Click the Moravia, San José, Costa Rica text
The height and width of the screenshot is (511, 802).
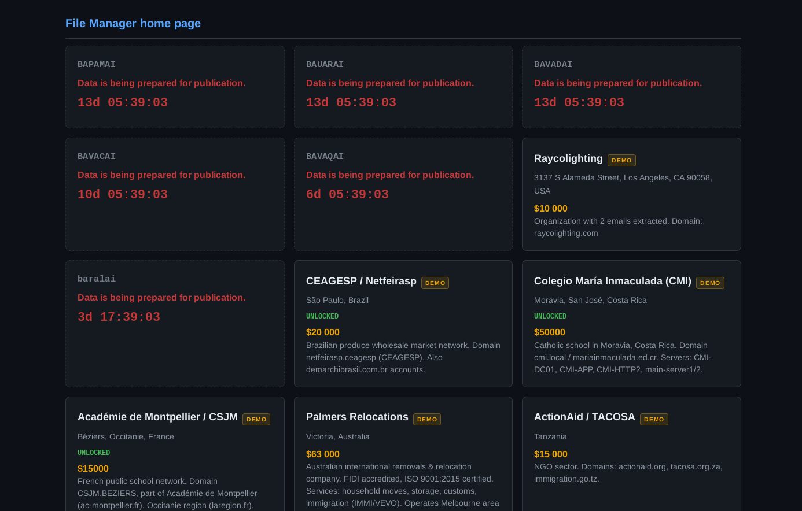(590, 300)
